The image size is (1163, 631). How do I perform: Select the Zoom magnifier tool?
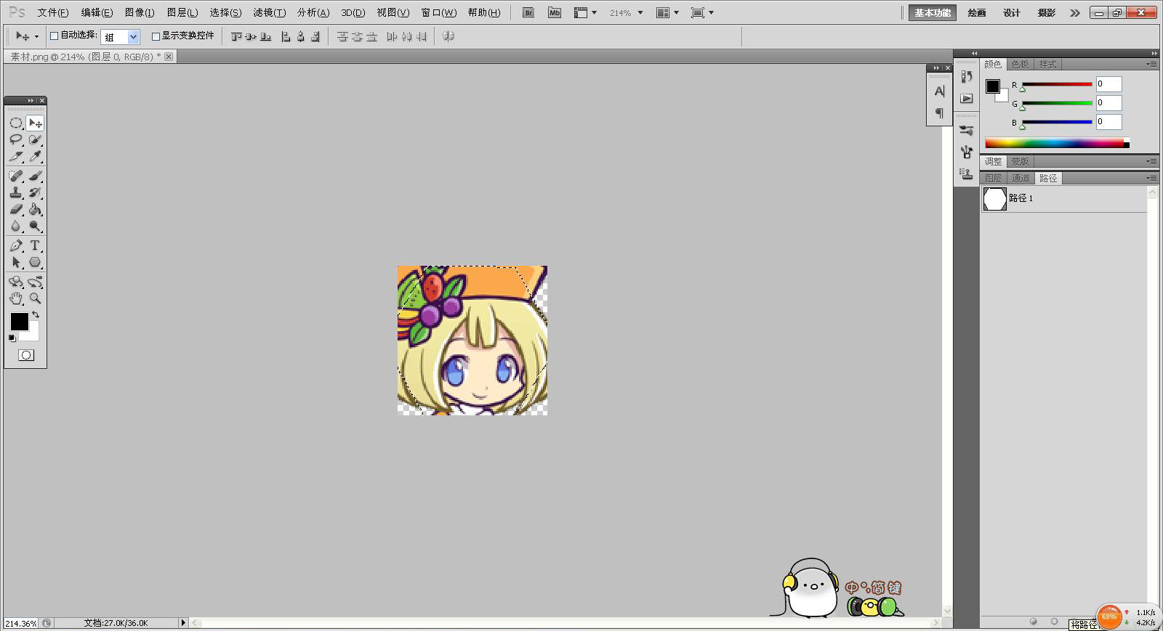point(35,298)
